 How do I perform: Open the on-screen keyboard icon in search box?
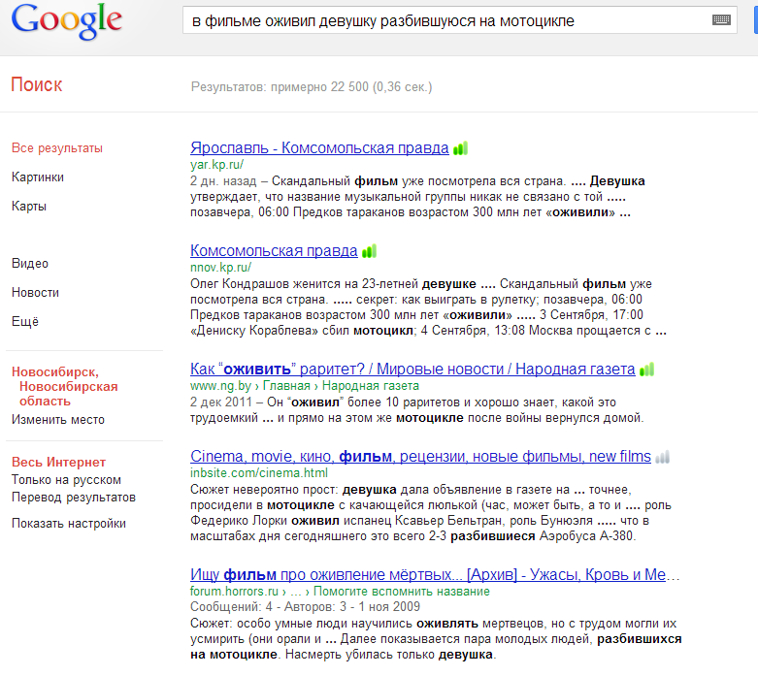pyautogui.click(x=721, y=19)
